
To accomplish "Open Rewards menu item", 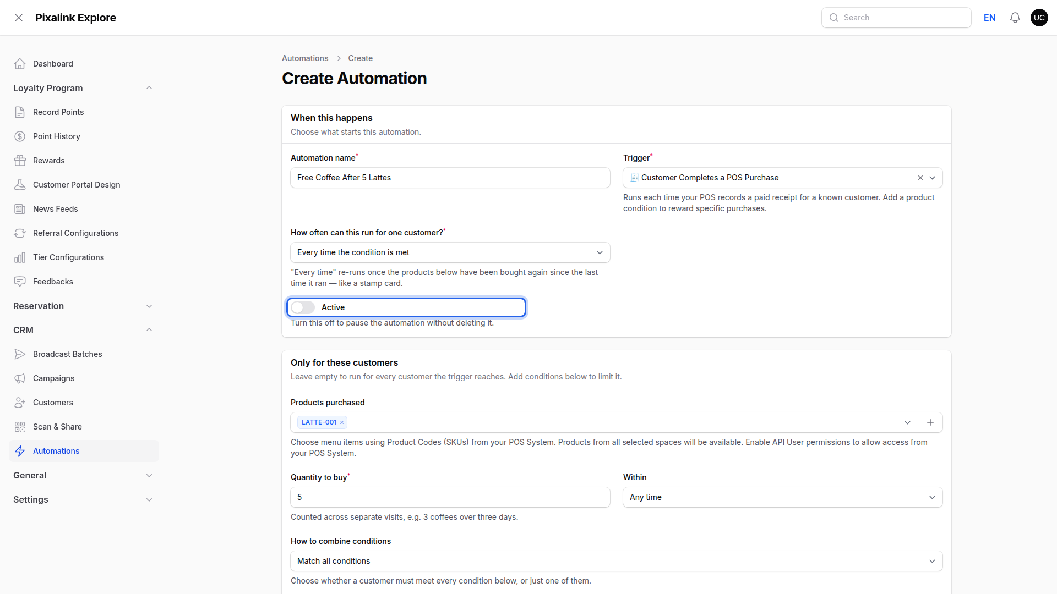I will point(84,161).
